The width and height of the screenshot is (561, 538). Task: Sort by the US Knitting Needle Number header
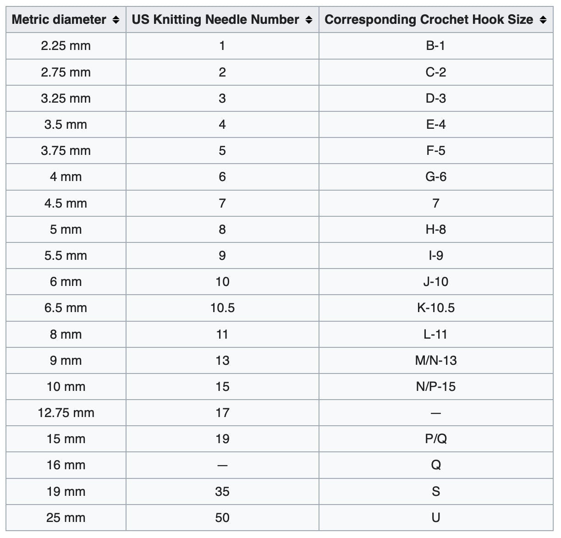click(x=215, y=20)
